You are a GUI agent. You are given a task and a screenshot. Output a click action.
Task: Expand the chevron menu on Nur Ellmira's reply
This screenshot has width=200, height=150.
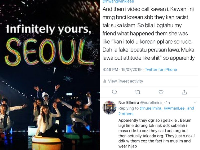pyautogui.click(x=195, y=103)
